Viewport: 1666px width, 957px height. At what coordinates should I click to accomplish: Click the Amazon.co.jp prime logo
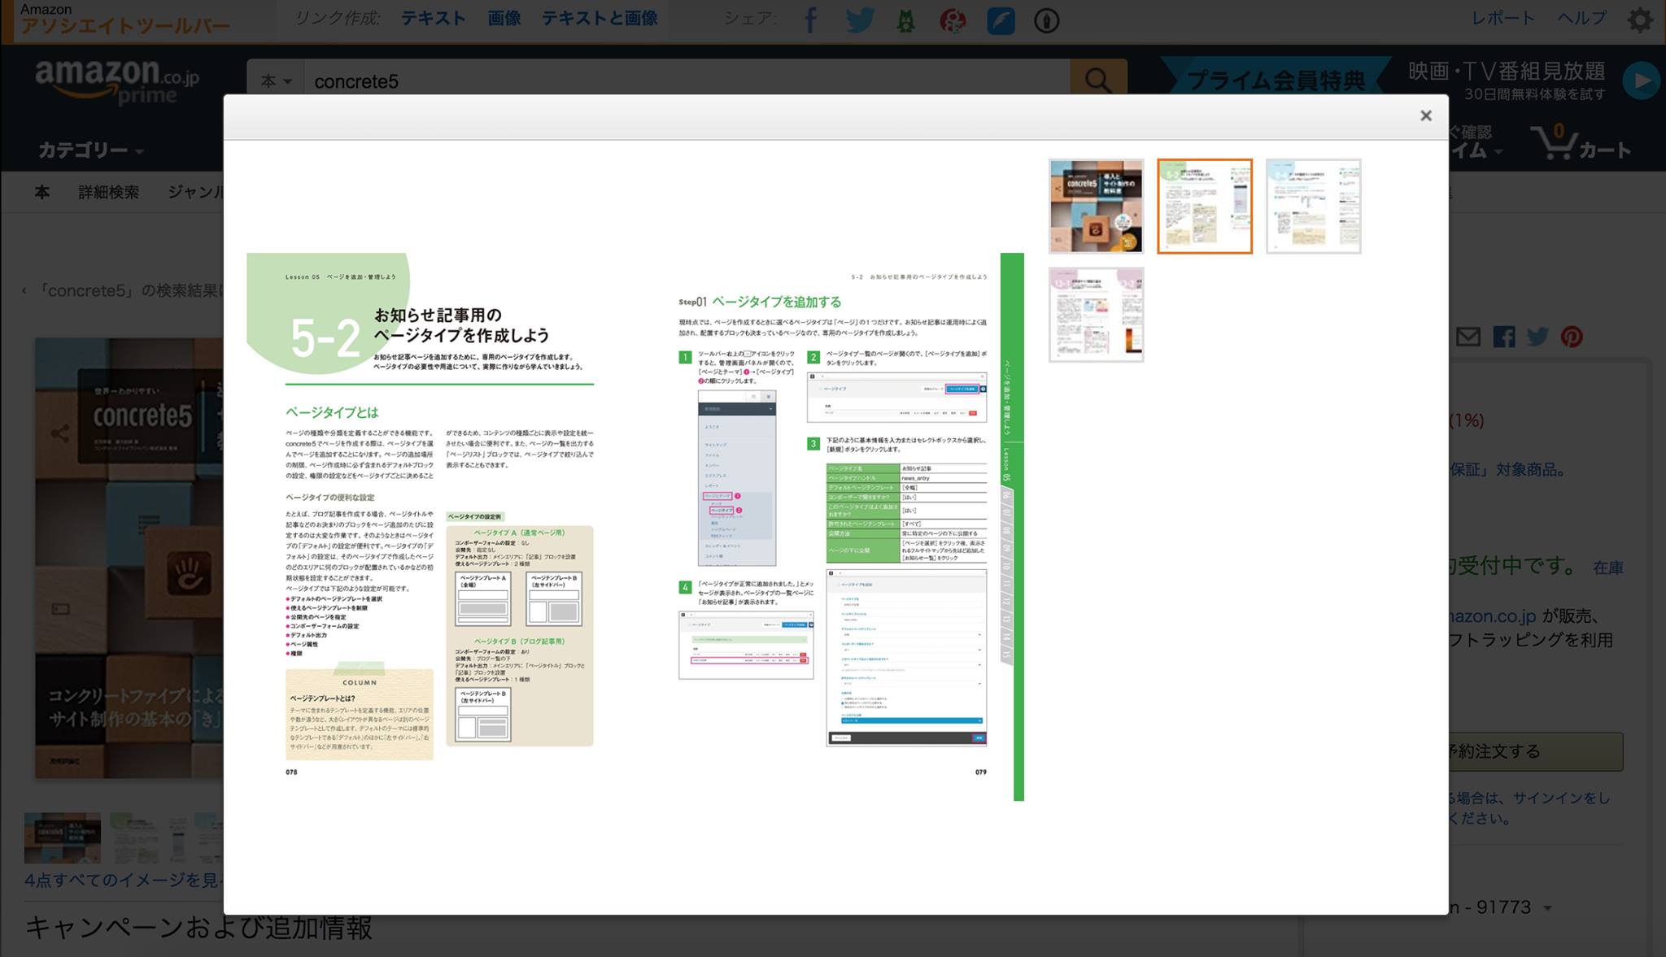117,81
